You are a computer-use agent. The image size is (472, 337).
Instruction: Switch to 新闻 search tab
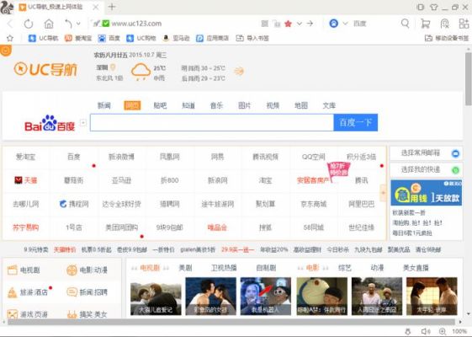[x=104, y=105]
